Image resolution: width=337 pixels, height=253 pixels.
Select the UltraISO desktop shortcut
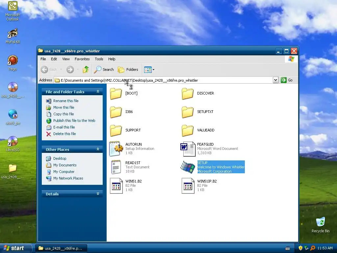[x=13, y=141]
